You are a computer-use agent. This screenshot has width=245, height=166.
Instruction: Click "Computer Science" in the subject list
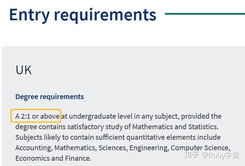(200, 147)
